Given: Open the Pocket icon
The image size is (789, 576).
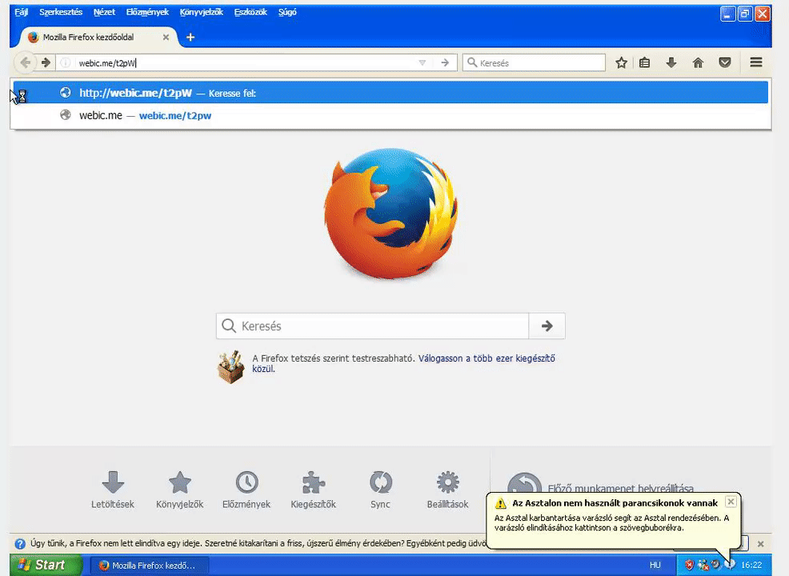Looking at the screenshot, I should click(725, 63).
